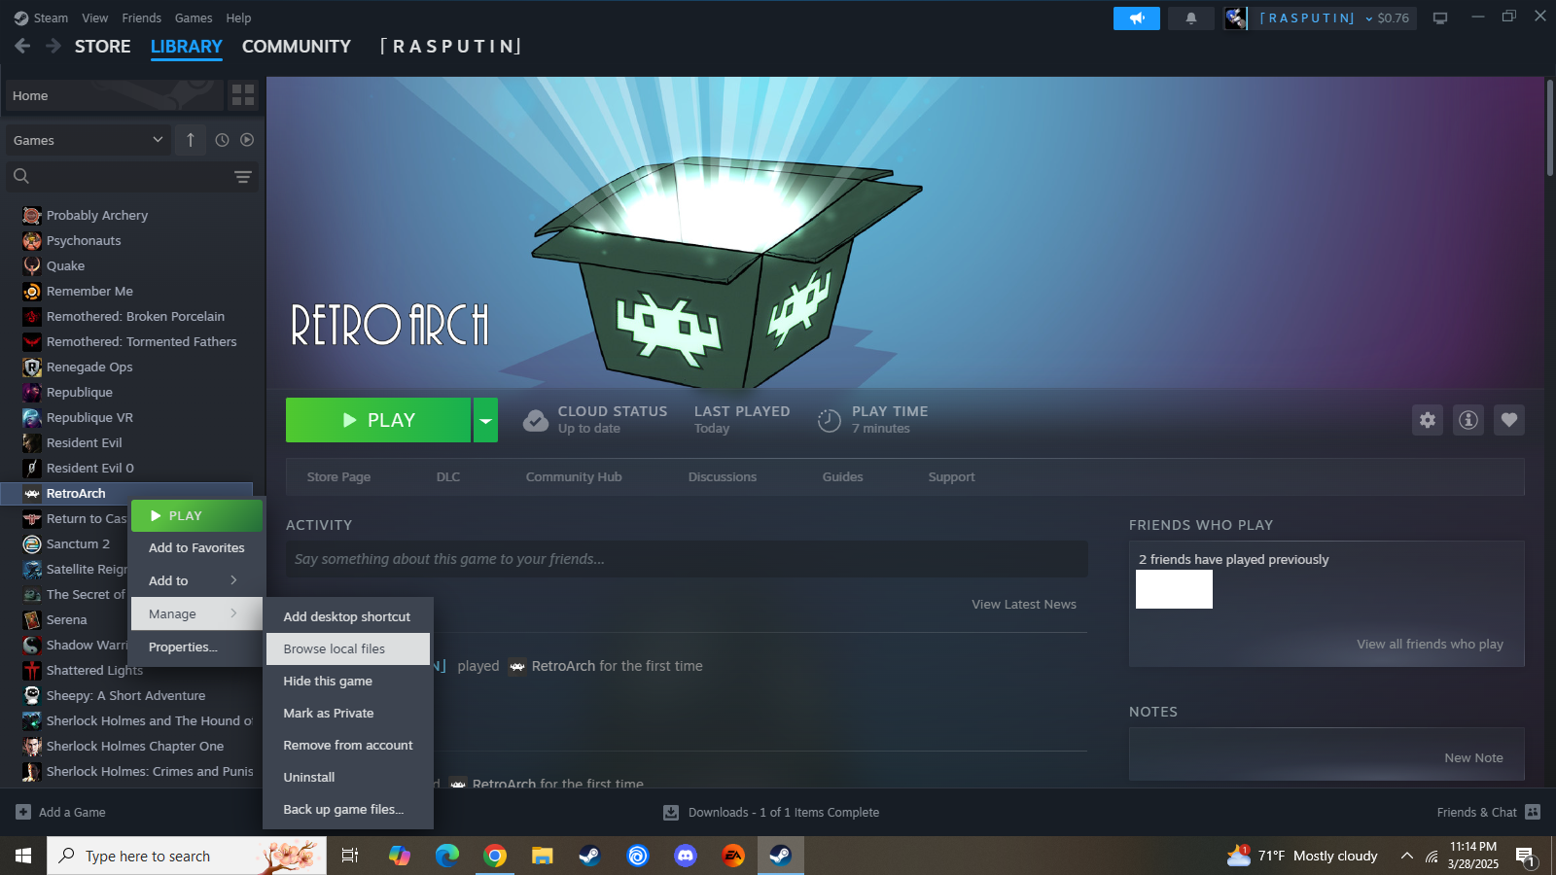Create a New Note
Viewport: 1556px width, 875px height.
1474,757
